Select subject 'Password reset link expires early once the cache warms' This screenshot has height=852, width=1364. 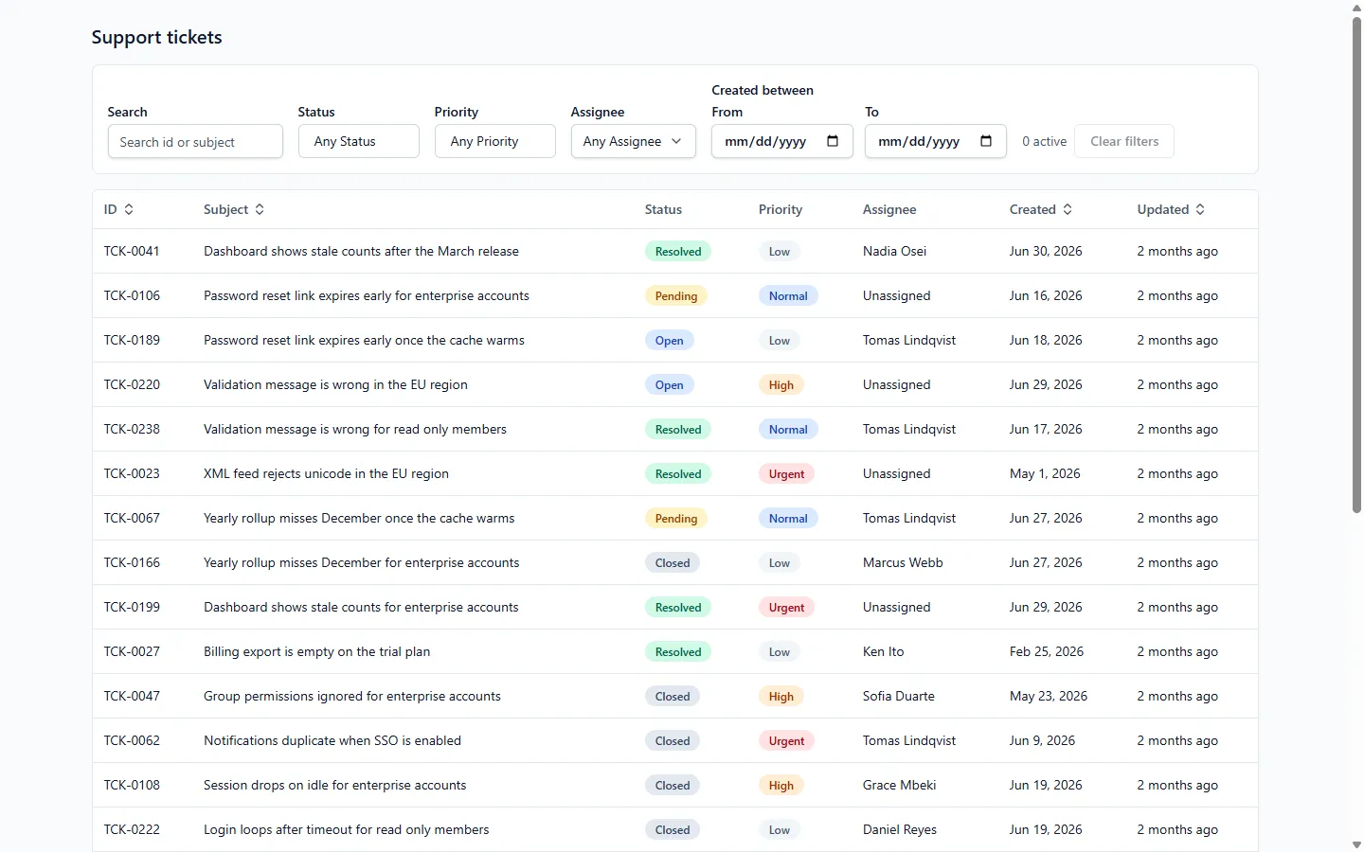pyautogui.click(x=364, y=340)
